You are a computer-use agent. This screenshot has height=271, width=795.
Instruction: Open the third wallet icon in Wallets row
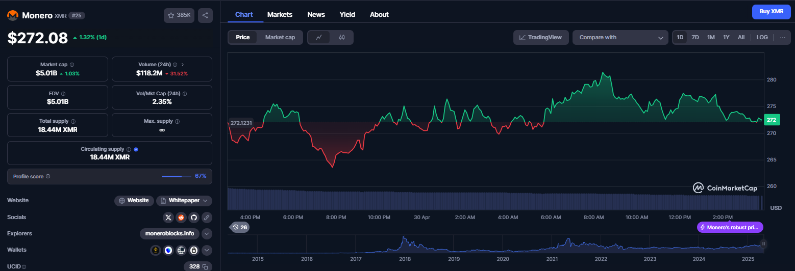(181, 250)
